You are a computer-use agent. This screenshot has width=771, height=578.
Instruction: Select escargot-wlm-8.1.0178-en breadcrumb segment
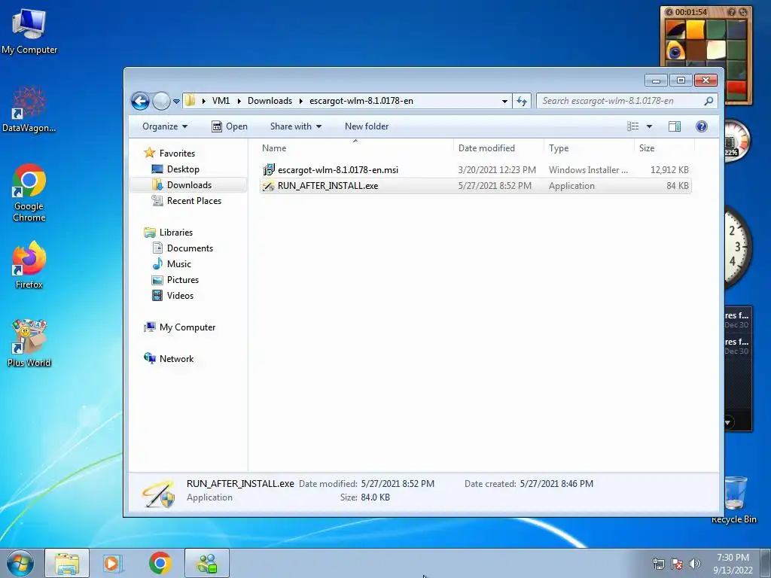[361, 101]
